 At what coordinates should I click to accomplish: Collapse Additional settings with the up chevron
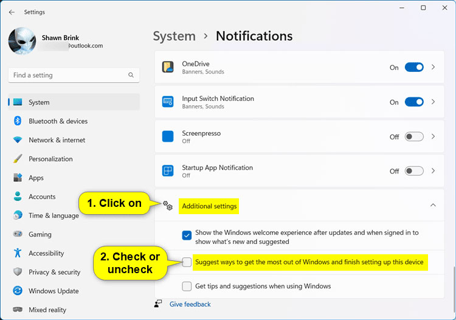point(433,205)
